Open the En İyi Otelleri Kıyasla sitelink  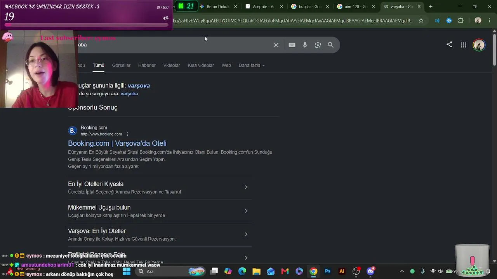pyautogui.click(x=96, y=184)
